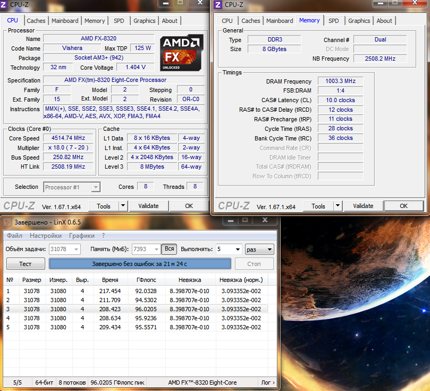Click the CPU-Z logo icon in right window title bar
Image resolution: width=430 pixels, height=391 pixels.
pyautogui.click(x=218, y=5)
